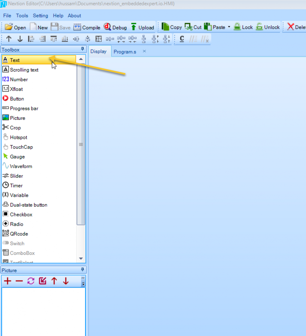Click the Copy button in toolbar
The image size is (306, 336).
(x=172, y=27)
